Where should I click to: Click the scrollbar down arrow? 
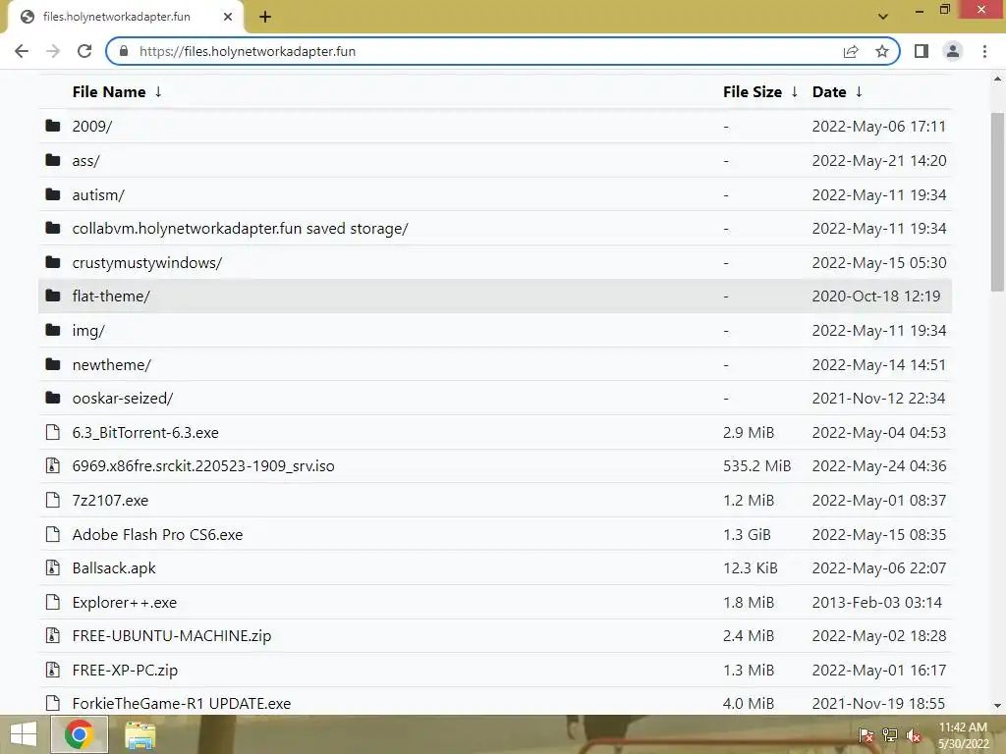[x=997, y=706]
